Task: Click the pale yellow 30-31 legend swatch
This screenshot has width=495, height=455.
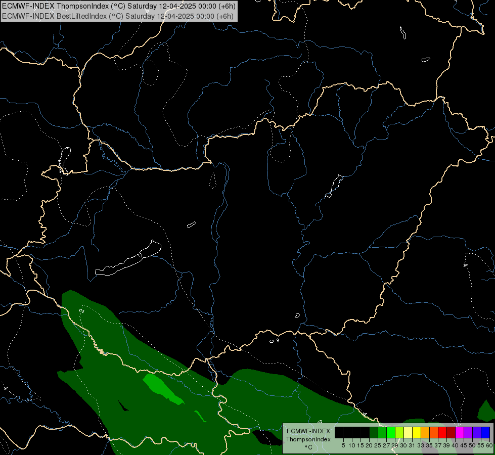Action: click(x=408, y=432)
